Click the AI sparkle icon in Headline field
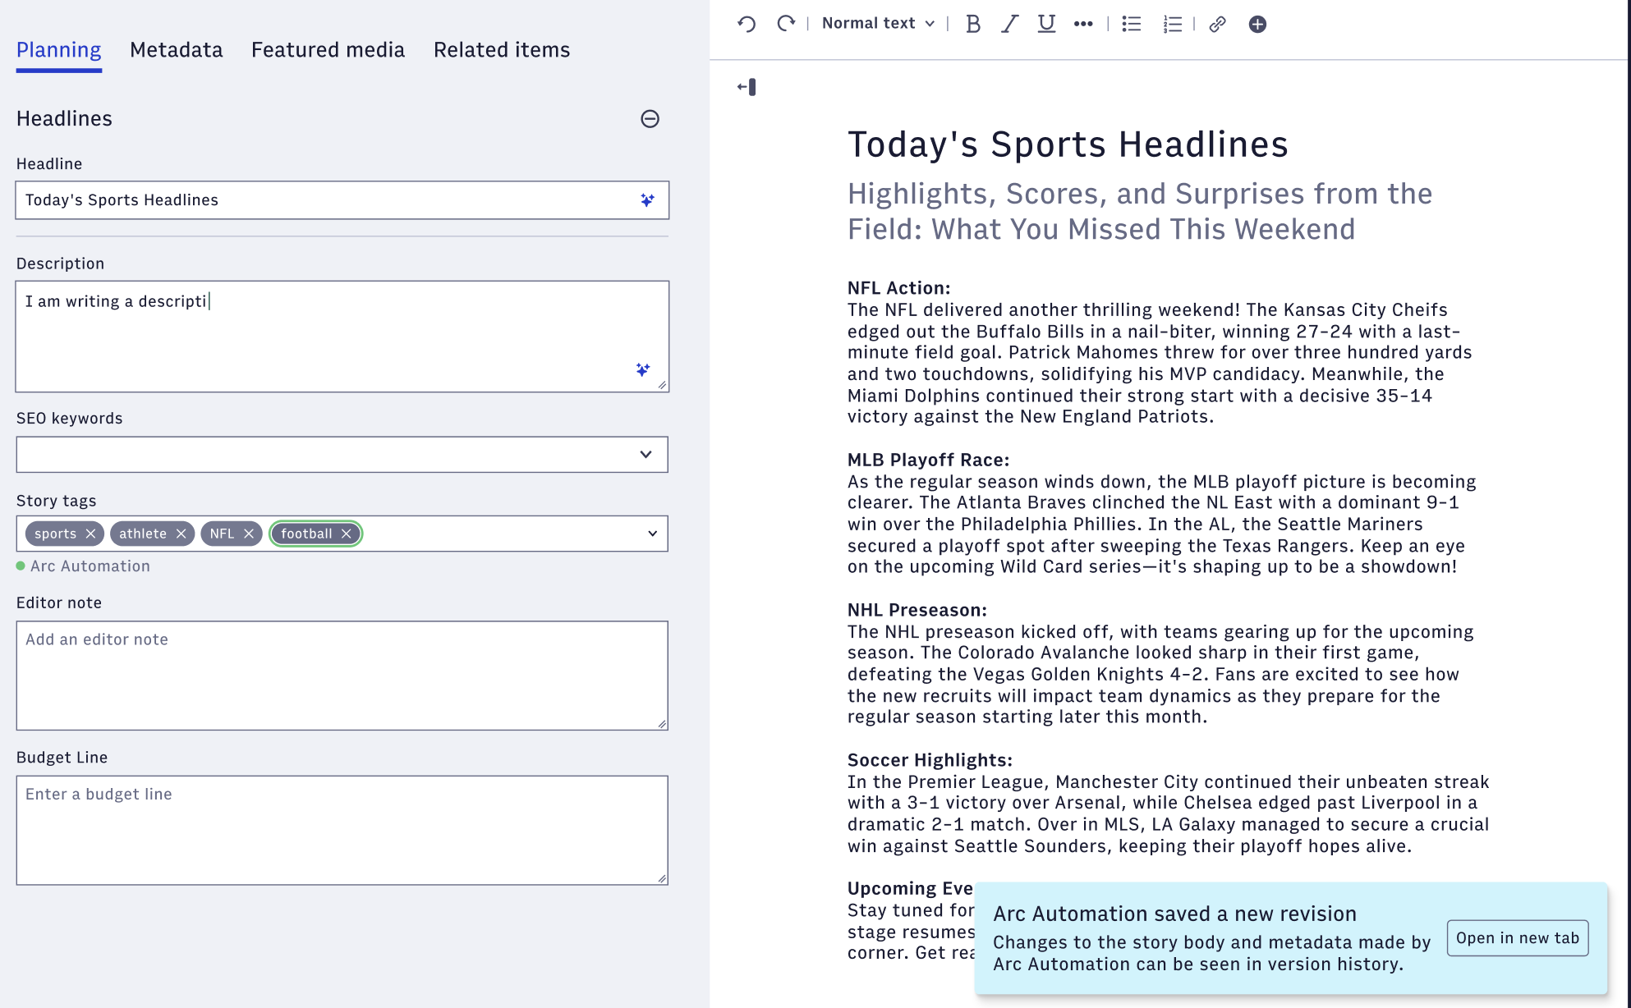This screenshot has height=1008, width=1631. pos(647,200)
